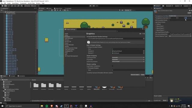
Task: Lock the Inspector panel
Action: [x=189, y=8]
